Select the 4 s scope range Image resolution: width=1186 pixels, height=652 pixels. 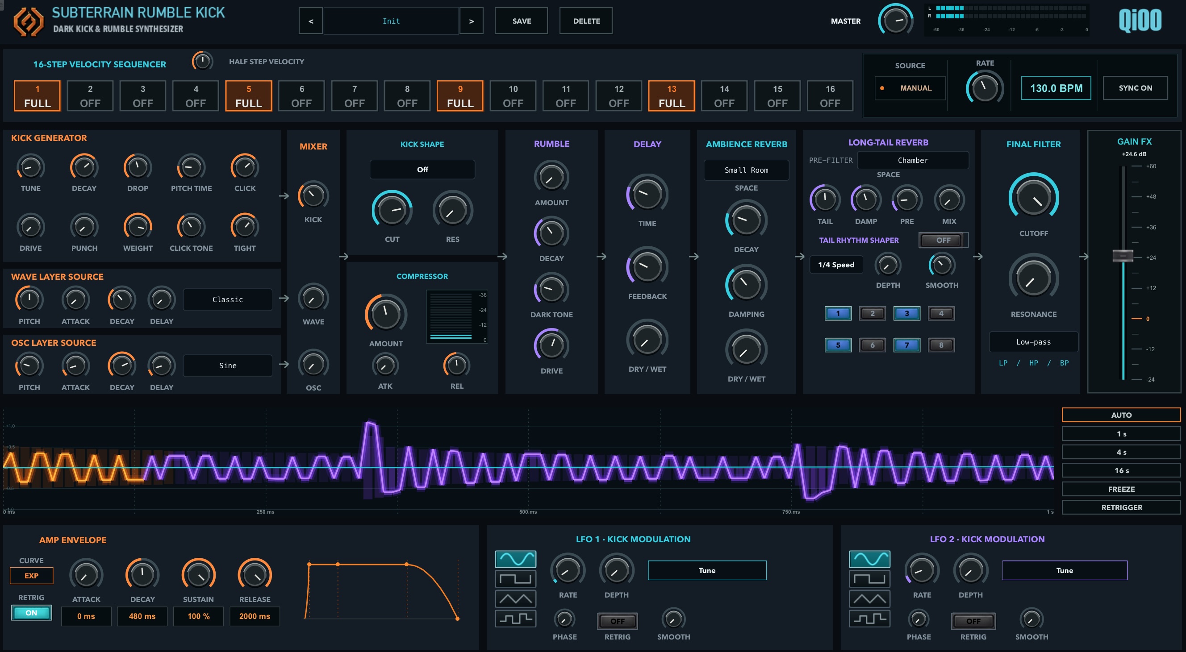point(1121,453)
